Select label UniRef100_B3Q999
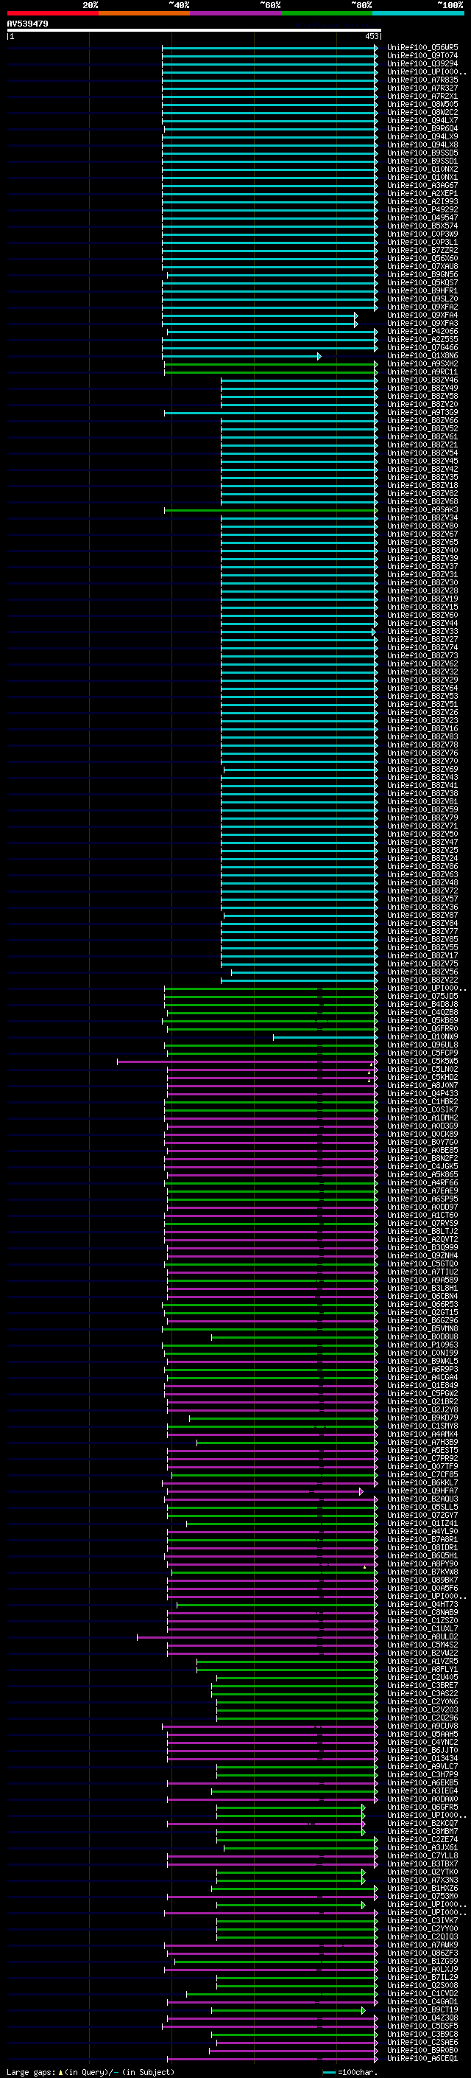The height and width of the screenshot is (2078, 471). click(x=422, y=1248)
